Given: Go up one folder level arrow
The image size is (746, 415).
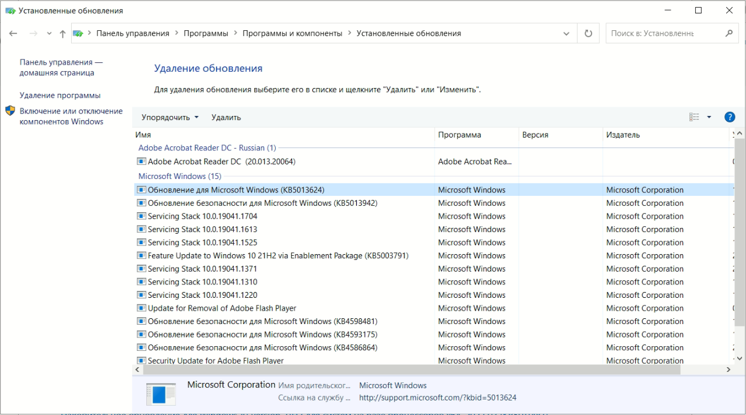Looking at the screenshot, I should (62, 34).
